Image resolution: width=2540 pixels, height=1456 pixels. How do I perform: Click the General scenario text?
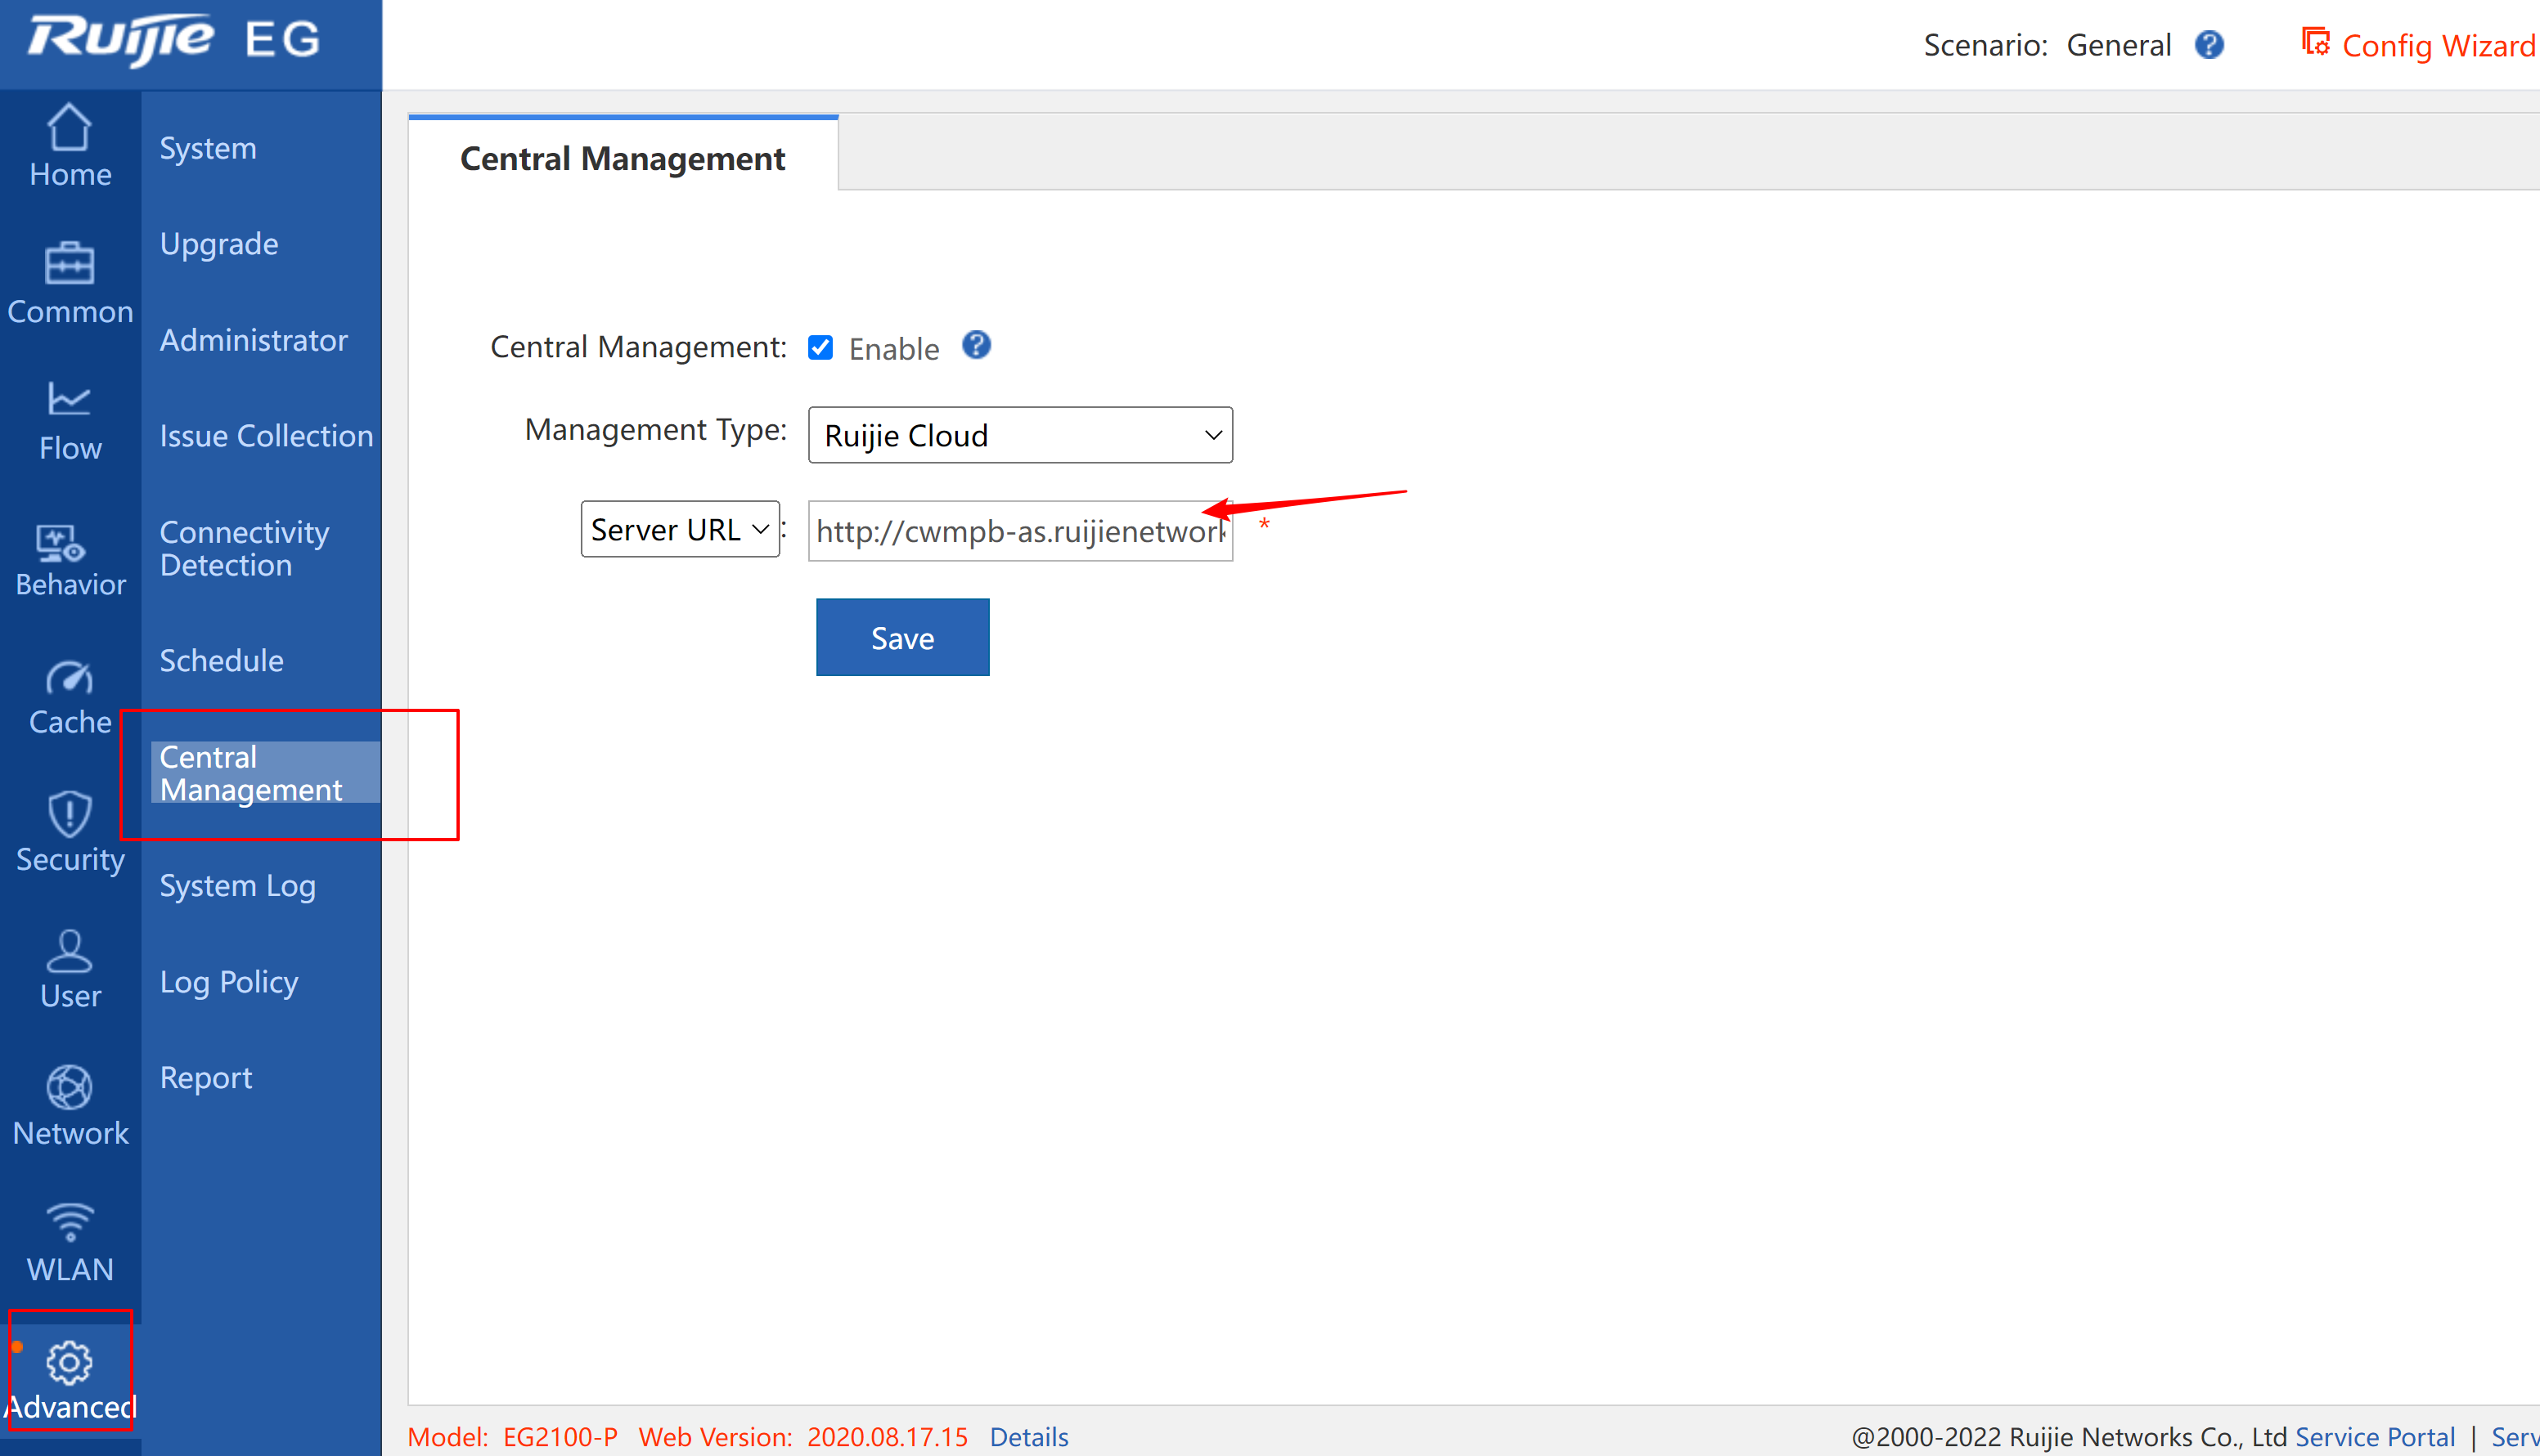coord(2119,45)
